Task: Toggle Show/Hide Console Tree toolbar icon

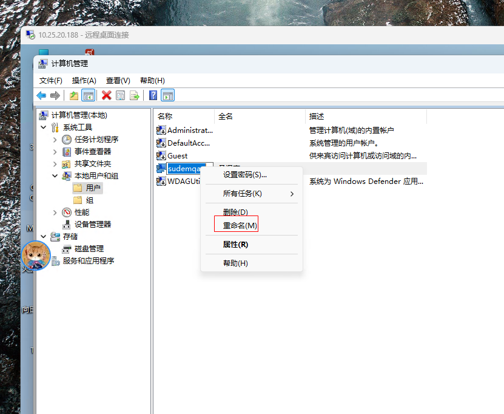Action: click(89, 95)
